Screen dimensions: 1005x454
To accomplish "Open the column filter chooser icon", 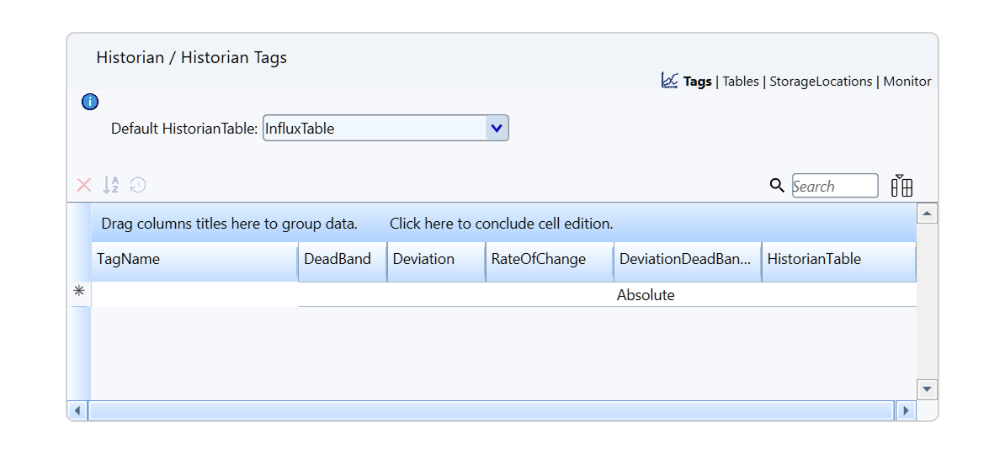I will tap(901, 186).
